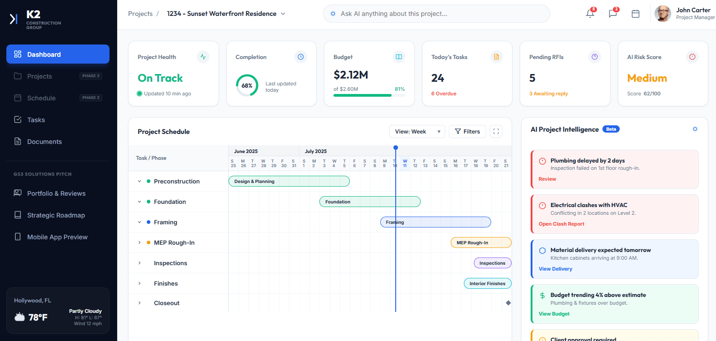Go to Tasks in the sidebar
Viewport: 716px width, 341px height.
pos(58,119)
